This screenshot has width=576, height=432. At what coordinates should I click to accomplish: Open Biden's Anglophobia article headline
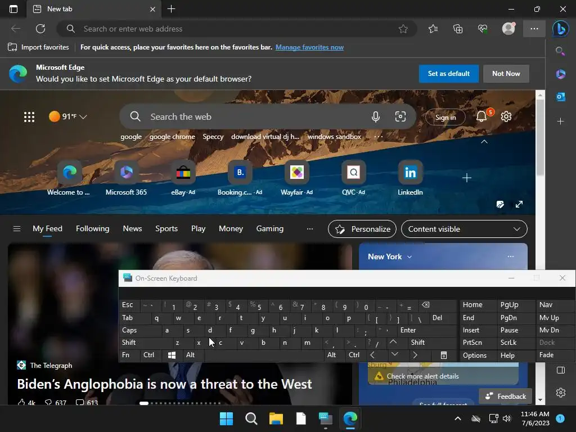[x=164, y=384]
